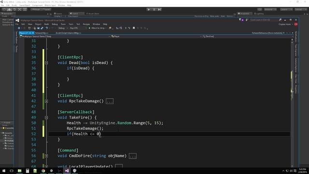309x174 pixels.
Task: Click the editor vertical scrollbar
Action: pyautogui.click(x=292, y=102)
